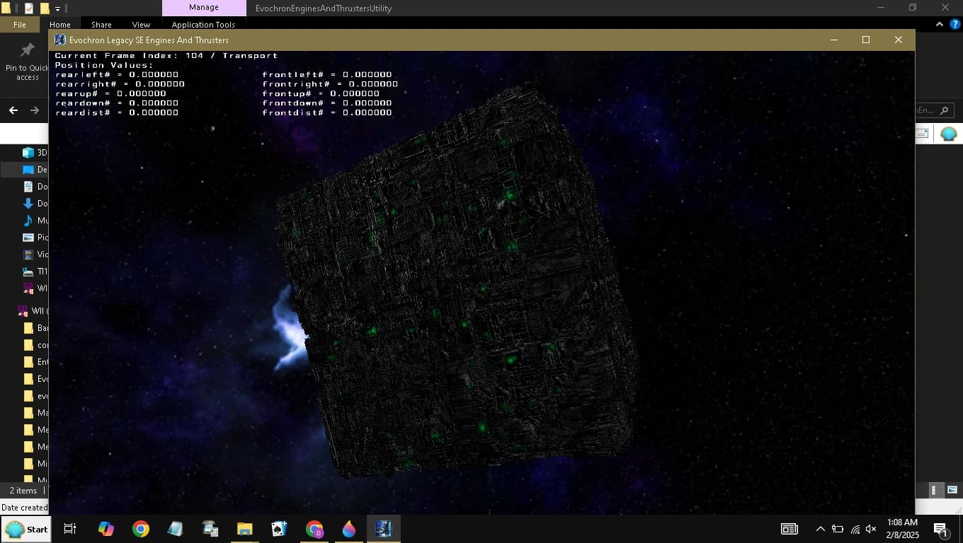Click the 'frontleft# = 0.000000' value
Image resolution: width=963 pixels, height=543 pixels.
pos(327,74)
